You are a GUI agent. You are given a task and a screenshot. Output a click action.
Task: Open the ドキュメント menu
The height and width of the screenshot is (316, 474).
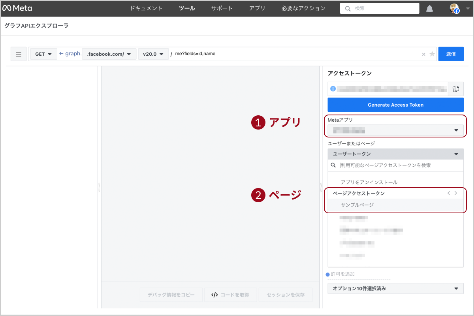[x=146, y=8]
